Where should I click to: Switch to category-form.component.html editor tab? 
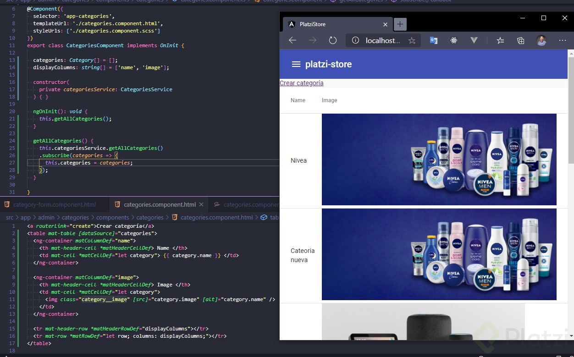[x=55, y=204]
